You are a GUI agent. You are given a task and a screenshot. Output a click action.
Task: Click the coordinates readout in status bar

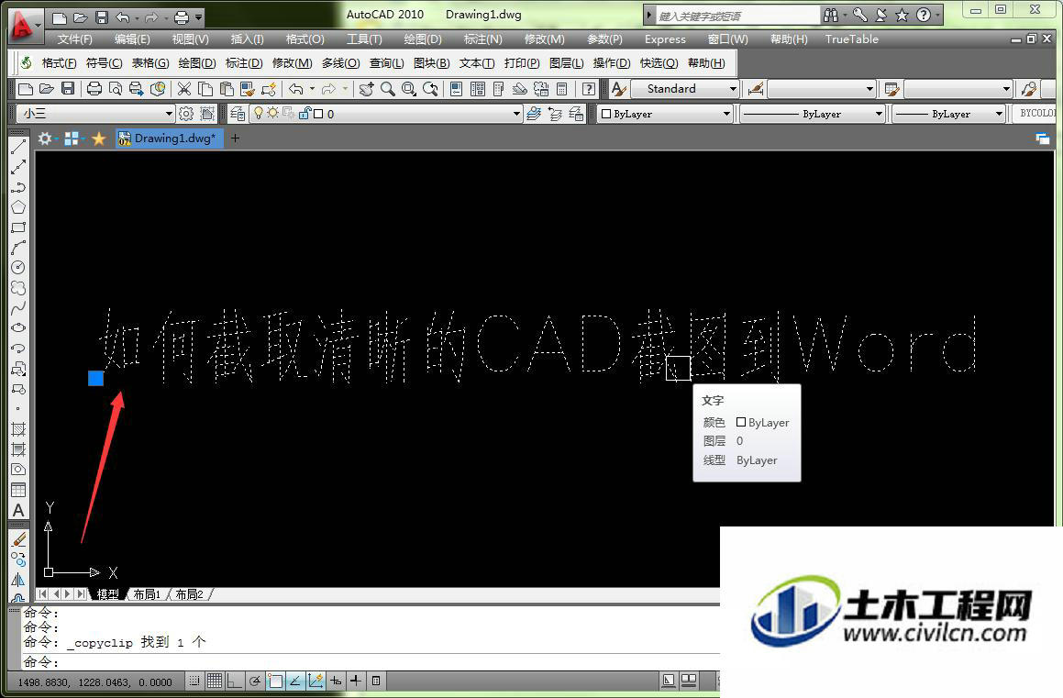[x=94, y=681]
